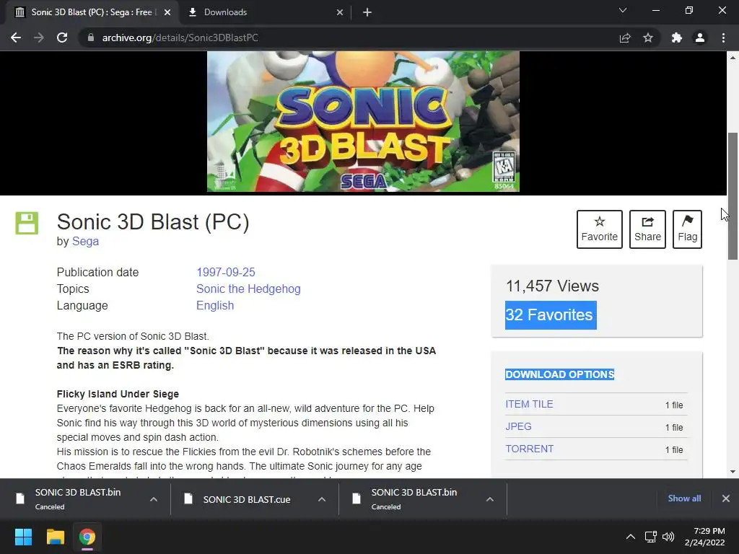This screenshot has height=554, width=739.
Task: Reload the current page
Action: click(62, 38)
